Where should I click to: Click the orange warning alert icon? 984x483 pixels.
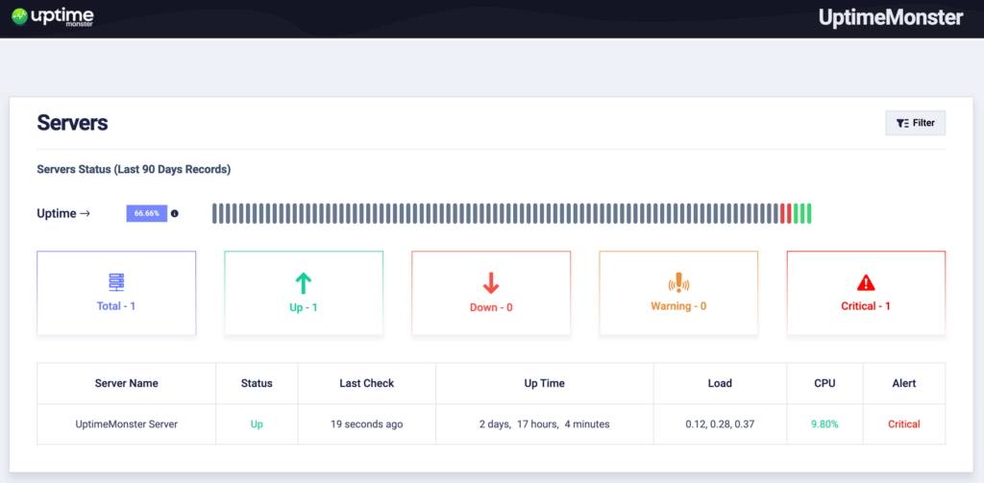click(678, 283)
